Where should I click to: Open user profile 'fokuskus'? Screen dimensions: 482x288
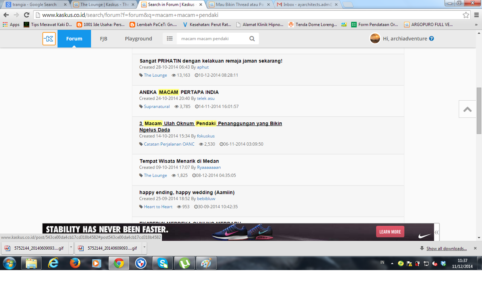[206, 136]
